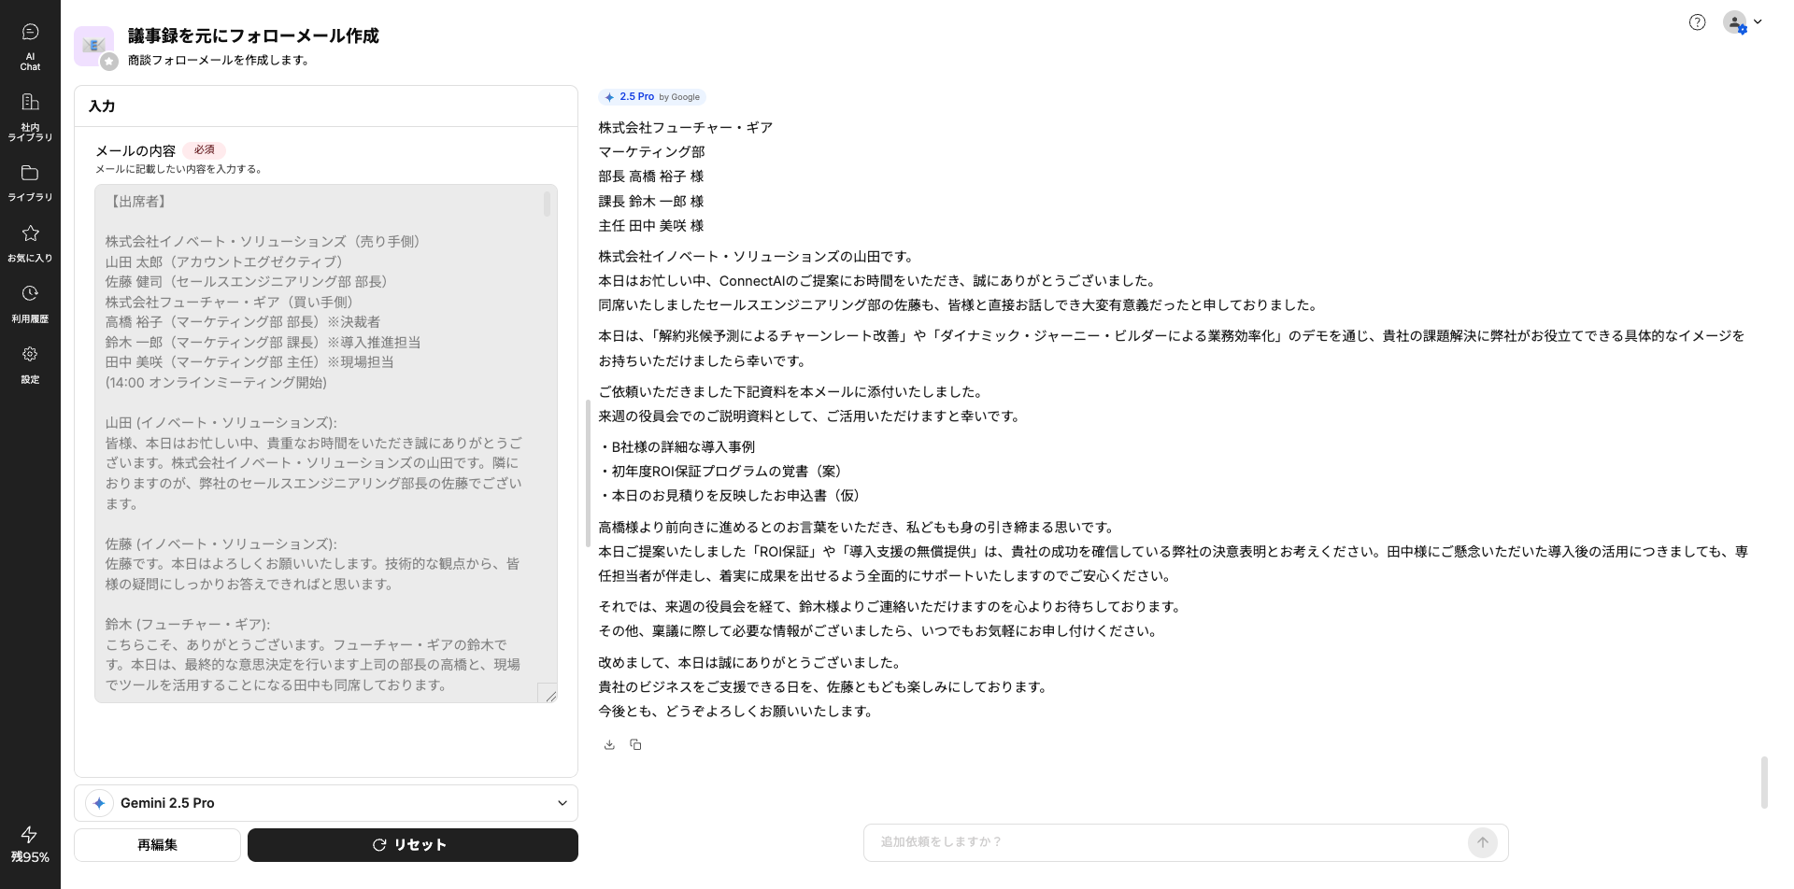Check remaining 残95% usage indicator

[30, 844]
